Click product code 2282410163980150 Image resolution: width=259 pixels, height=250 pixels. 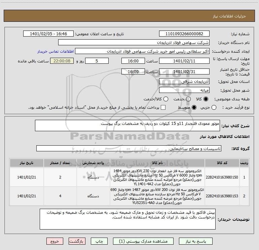[222, 177]
